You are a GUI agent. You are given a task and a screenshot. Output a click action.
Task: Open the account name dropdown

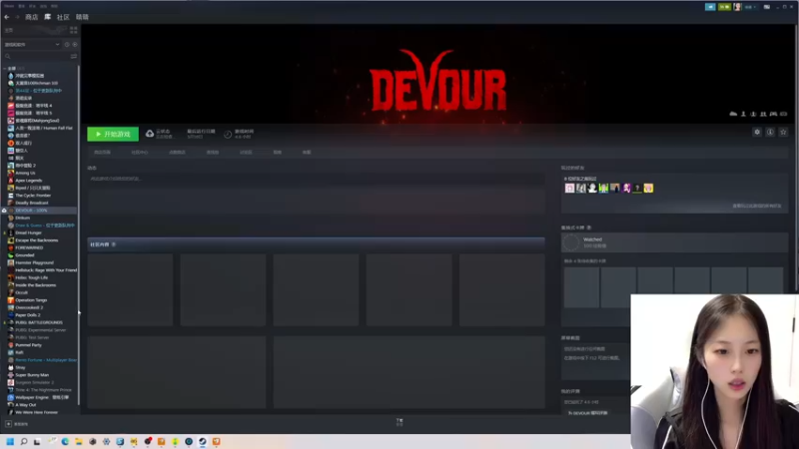(x=750, y=7)
